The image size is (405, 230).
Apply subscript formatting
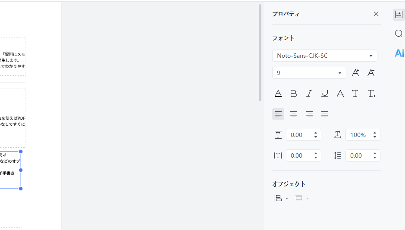point(371,93)
